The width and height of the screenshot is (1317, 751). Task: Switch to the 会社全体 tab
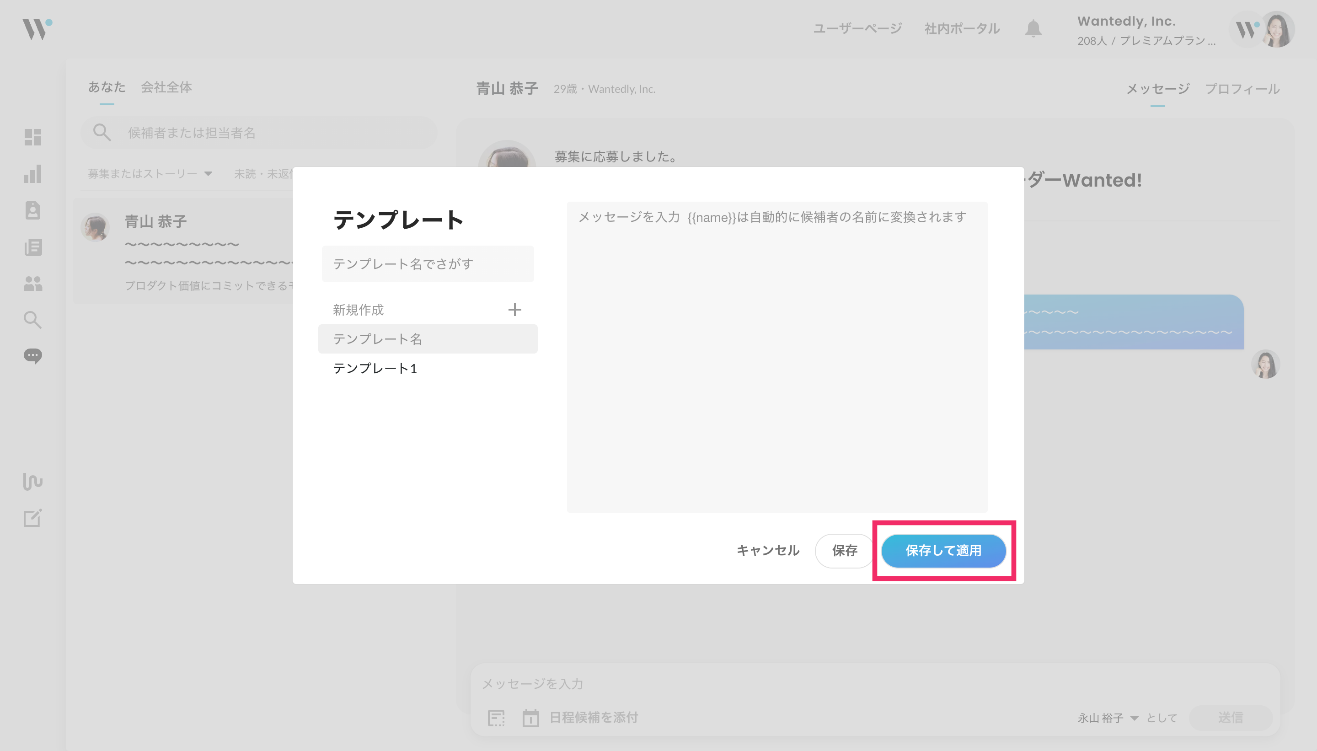click(166, 87)
